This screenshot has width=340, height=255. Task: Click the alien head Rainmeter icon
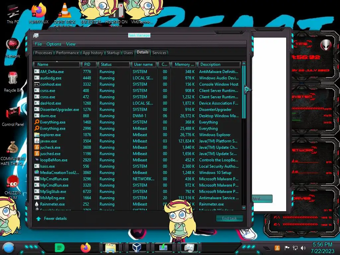click(x=326, y=45)
